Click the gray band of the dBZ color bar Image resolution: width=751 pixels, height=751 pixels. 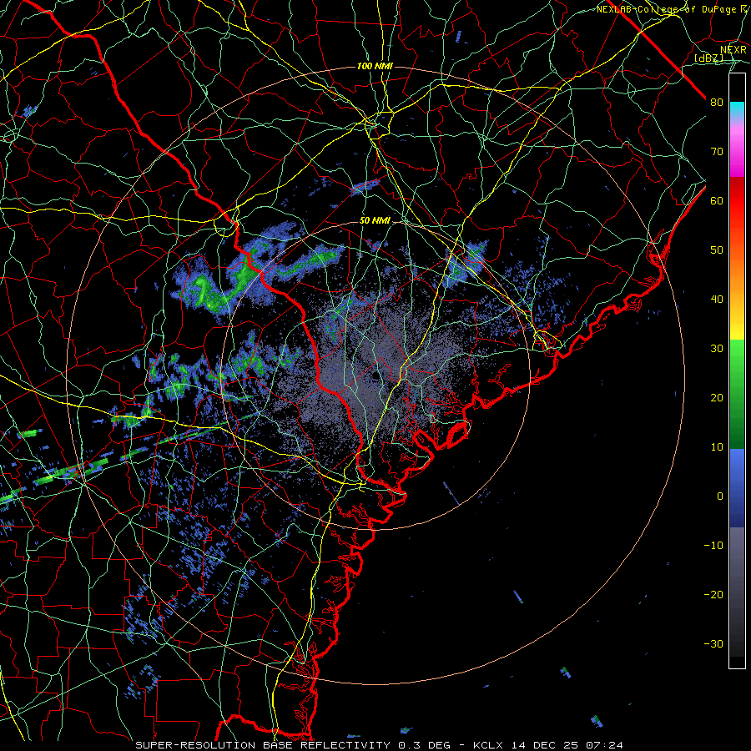(737, 592)
